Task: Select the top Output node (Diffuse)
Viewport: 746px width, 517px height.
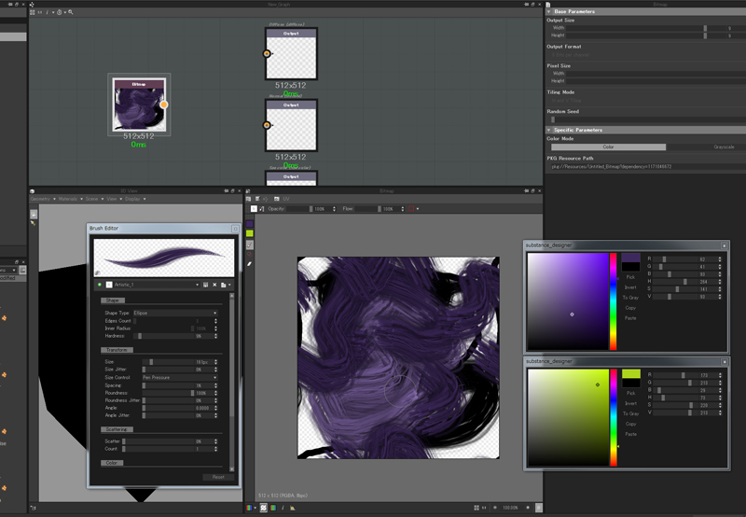Action: pos(291,54)
